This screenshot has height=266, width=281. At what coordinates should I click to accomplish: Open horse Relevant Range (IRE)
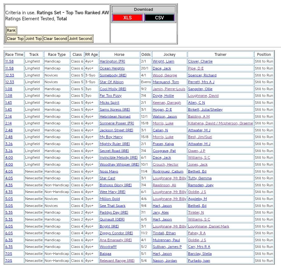tap(117, 261)
